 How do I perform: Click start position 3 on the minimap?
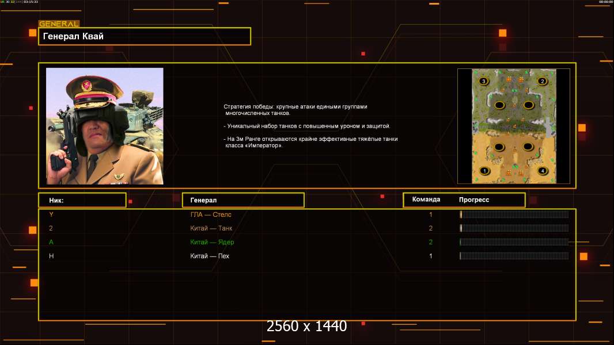tap(483, 81)
